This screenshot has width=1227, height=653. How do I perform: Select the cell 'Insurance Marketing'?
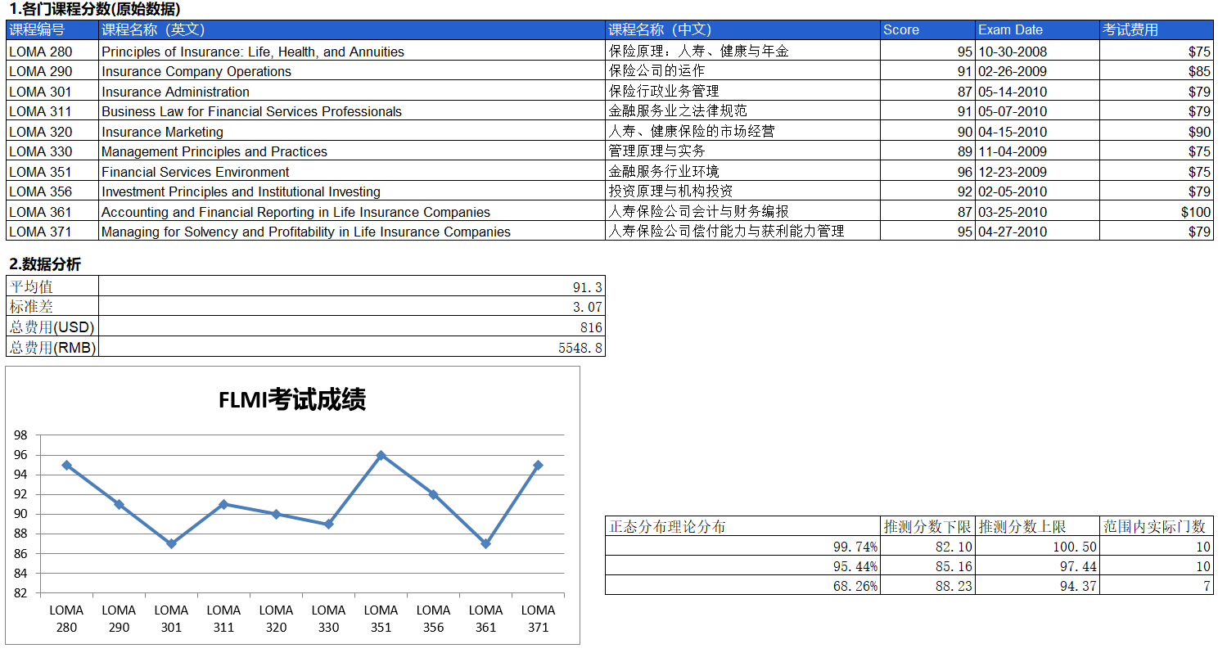[x=352, y=131]
